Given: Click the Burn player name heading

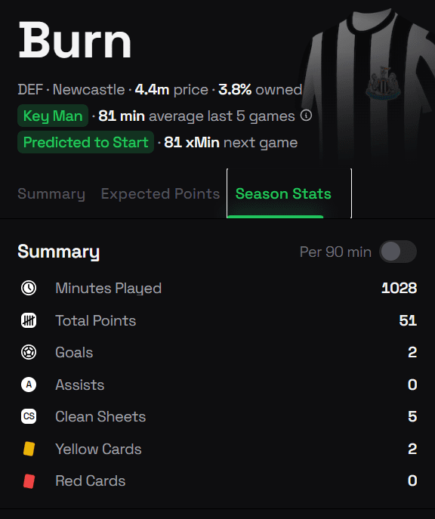Looking at the screenshot, I should [x=75, y=40].
